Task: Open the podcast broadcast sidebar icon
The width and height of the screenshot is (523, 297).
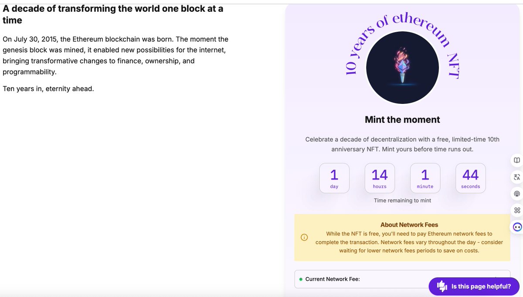Action: click(517, 194)
